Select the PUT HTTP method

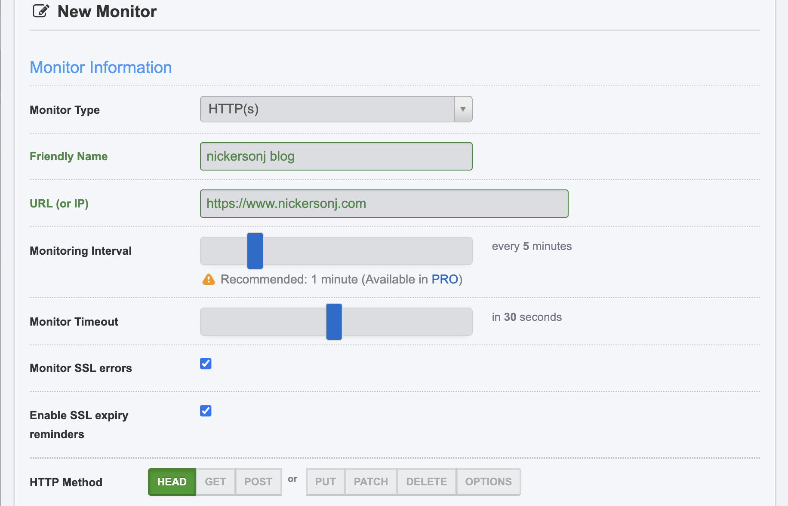[325, 482]
